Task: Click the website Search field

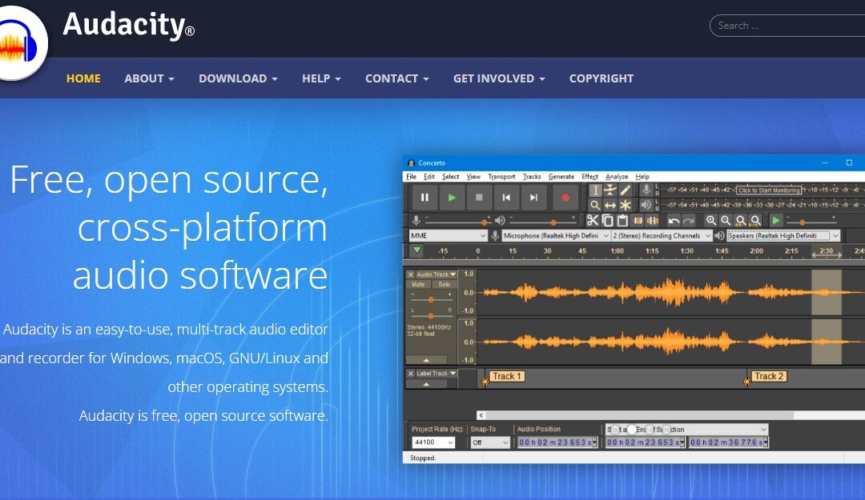Action: point(787,26)
